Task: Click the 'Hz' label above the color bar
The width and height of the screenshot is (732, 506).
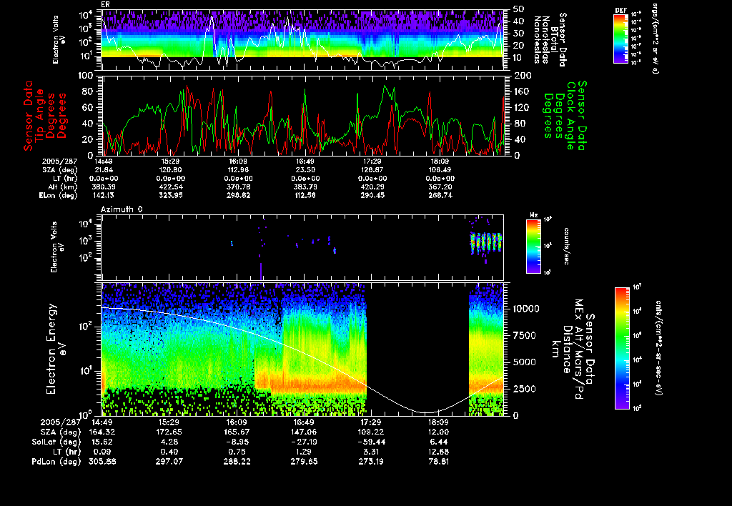Action: (x=533, y=215)
